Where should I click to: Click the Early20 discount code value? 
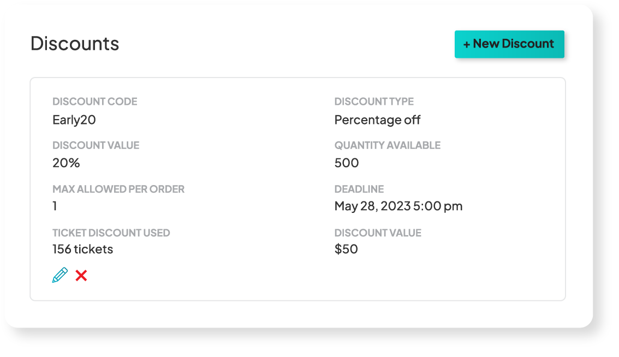[x=74, y=120]
